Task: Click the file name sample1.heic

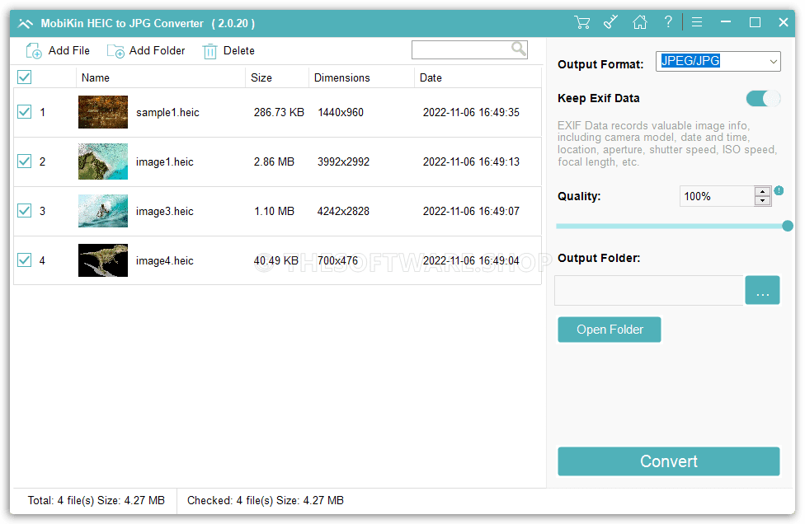Action: [x=167, y=112]
